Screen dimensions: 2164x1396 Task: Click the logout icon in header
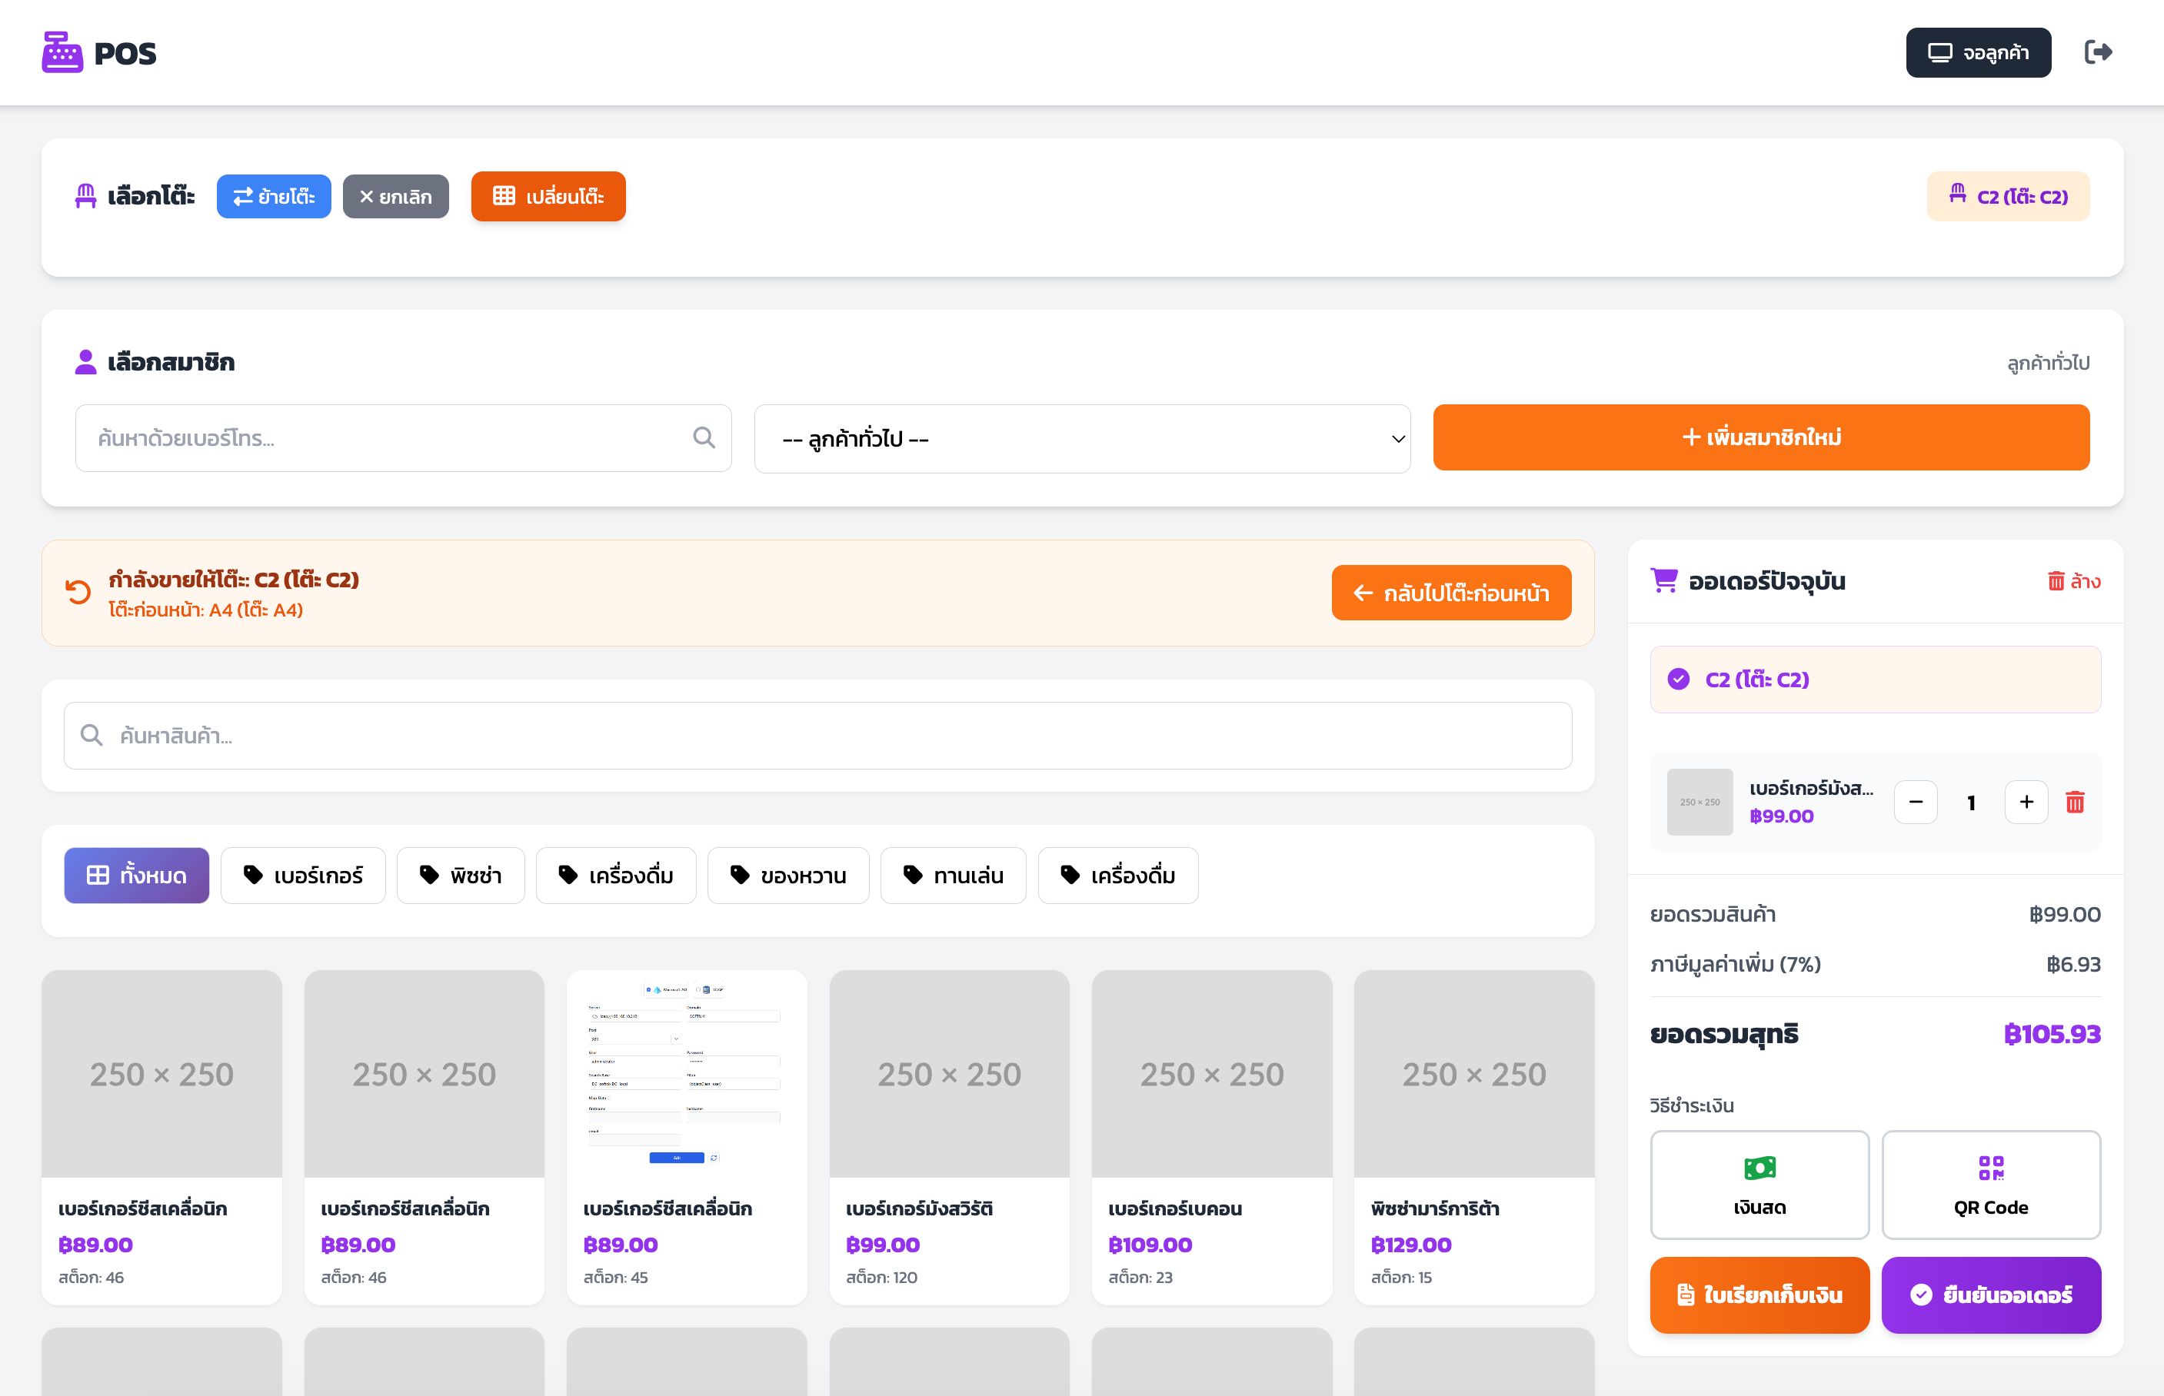[2098, 52]
